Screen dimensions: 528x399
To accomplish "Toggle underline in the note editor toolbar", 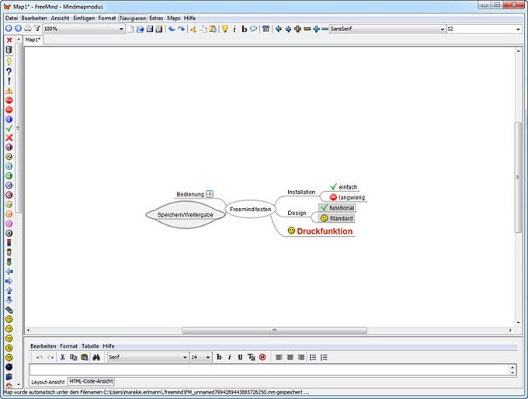I will 240,357.
